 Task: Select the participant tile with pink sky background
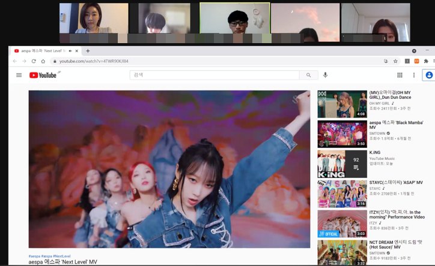305,23
